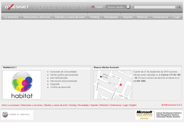
Task: Click the Microsoft Gold Certified Partner logo
Action: [x=159, y=115]
